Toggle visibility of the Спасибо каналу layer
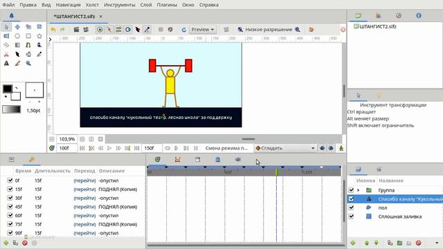Viewport: 443px width, 249px height. (351, 199)
